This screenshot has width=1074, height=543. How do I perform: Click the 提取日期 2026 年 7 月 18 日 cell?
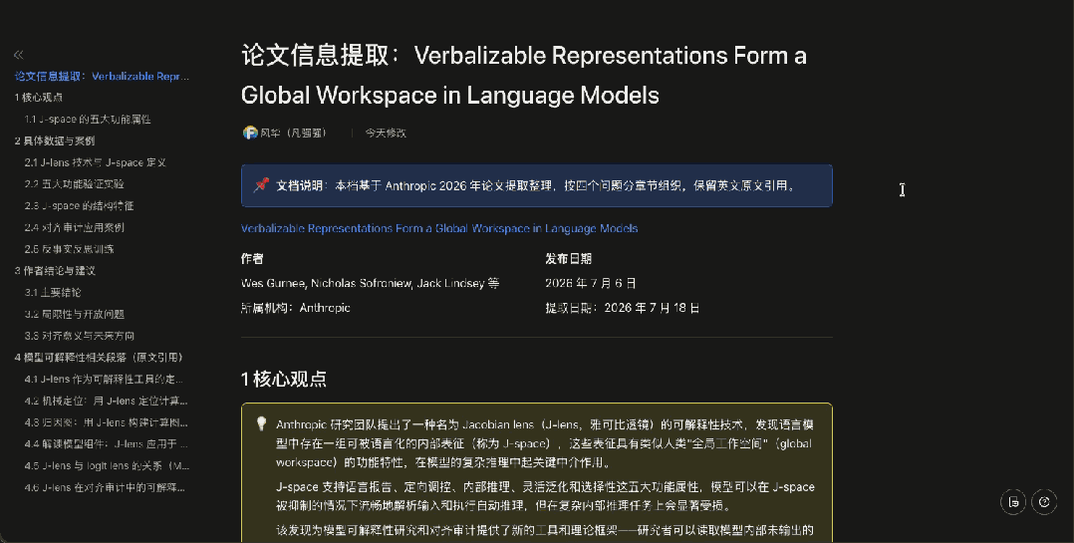coord(622,308)
